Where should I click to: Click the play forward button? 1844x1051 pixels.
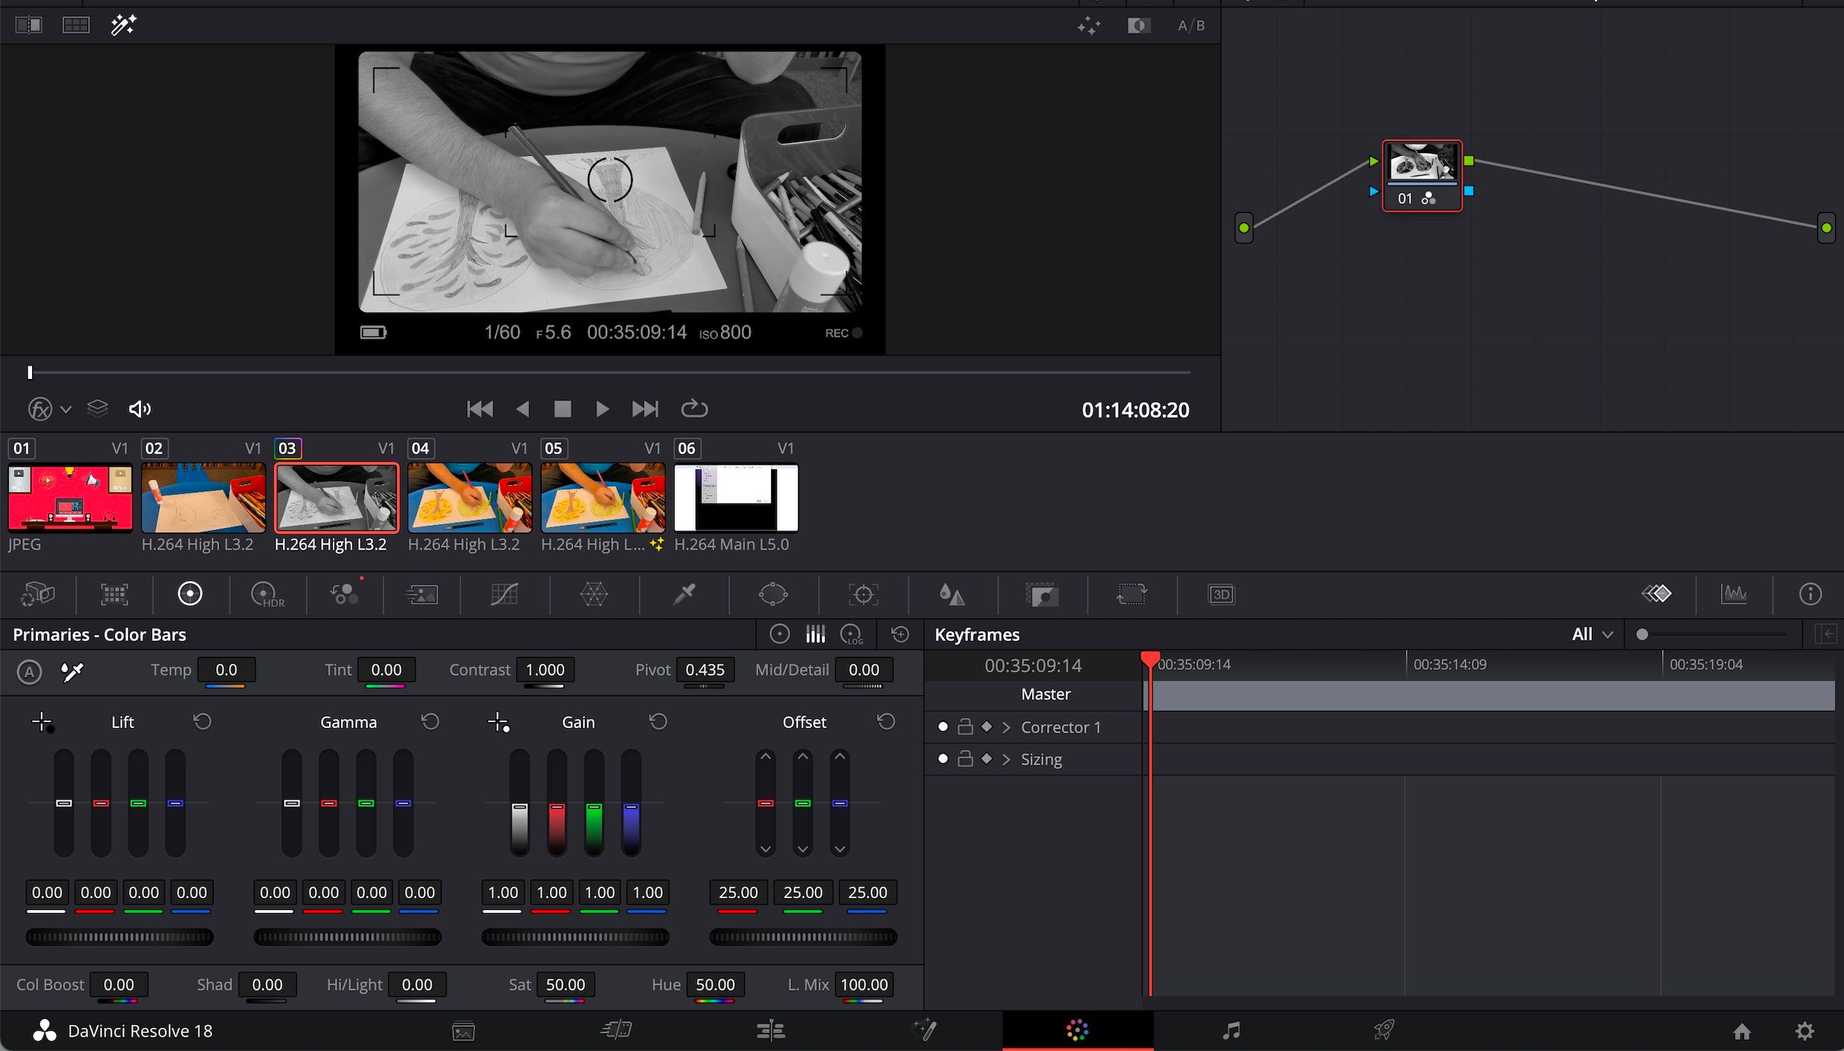602,409
